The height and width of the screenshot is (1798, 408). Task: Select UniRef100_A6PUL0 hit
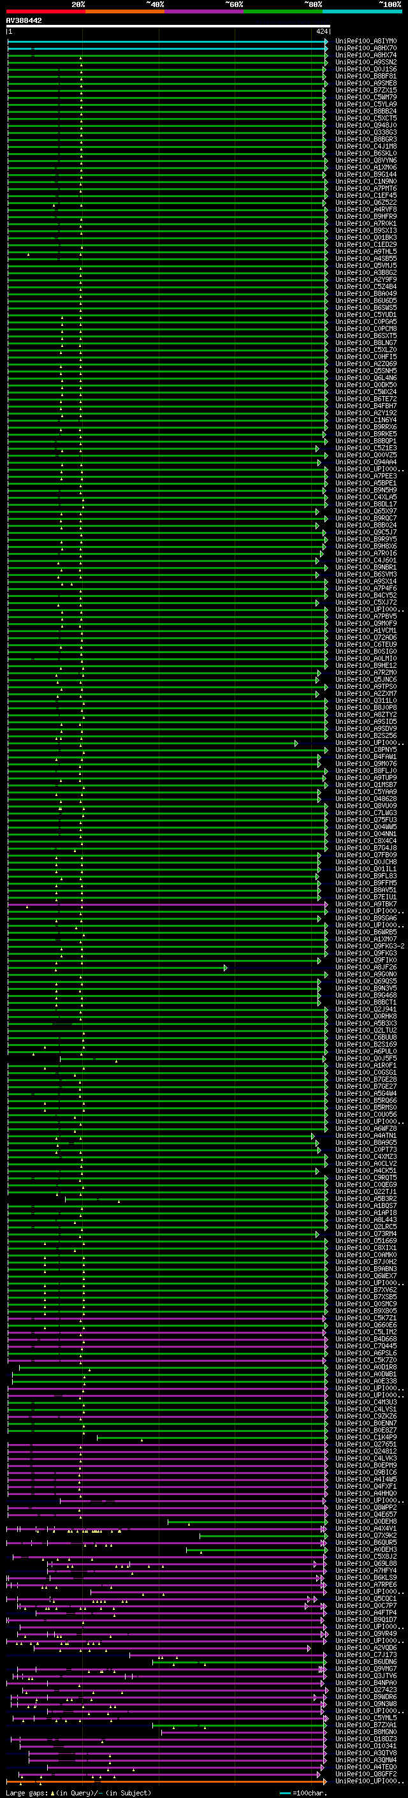coord(366,1051)
